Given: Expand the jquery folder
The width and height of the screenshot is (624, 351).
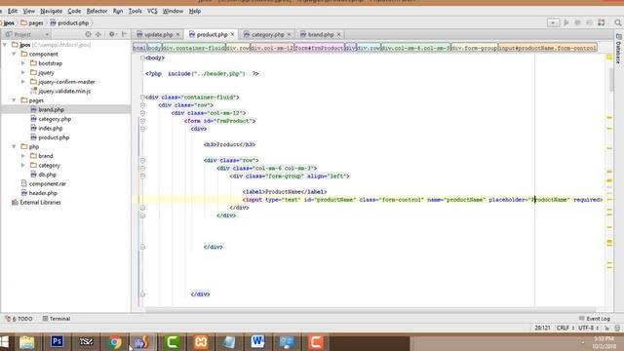Looking at the screenshot, I should point(23,72).
